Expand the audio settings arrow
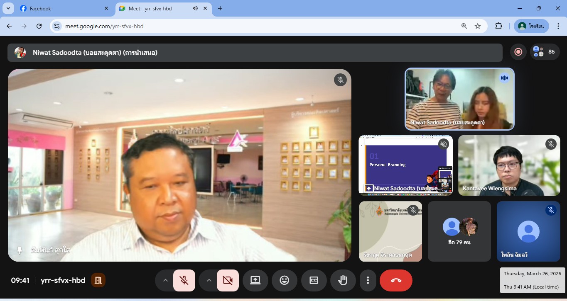 point(165,280)
